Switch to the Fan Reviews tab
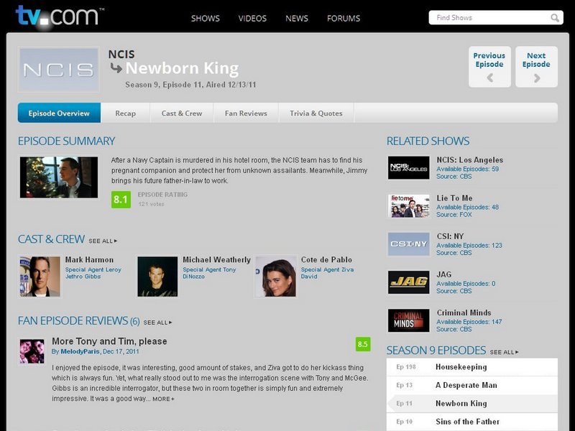Viewport: 575px width, 431px height. click(x=246, y=113)
